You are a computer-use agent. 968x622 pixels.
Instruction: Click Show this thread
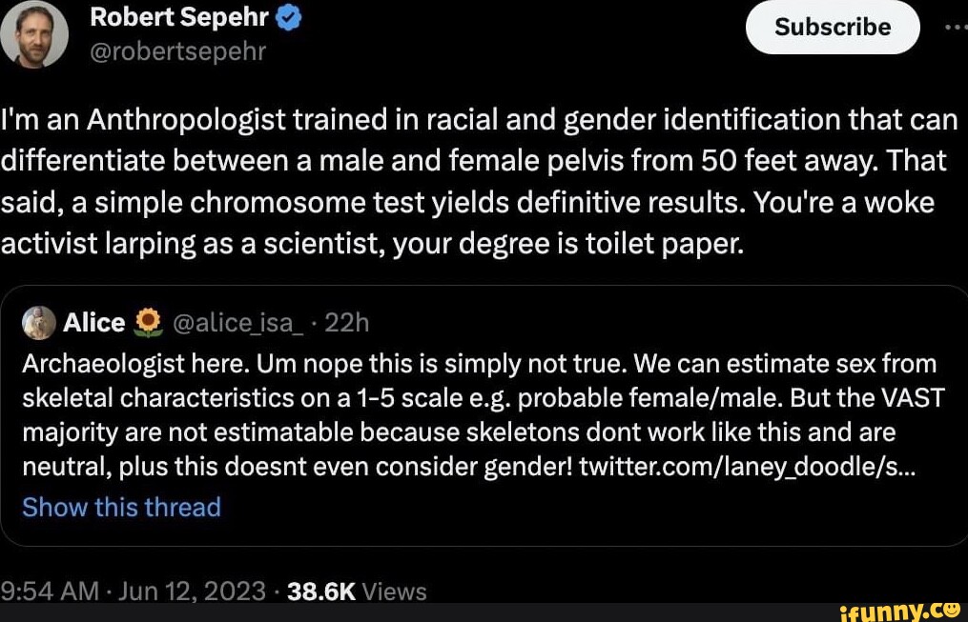coord(121,508)
